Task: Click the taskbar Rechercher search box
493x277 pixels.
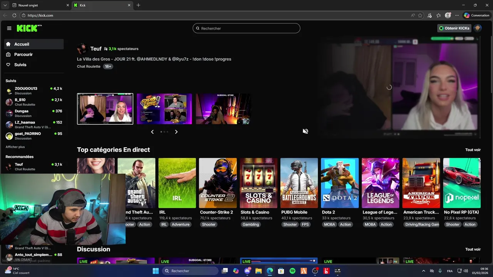Action: [x=191, y=271]
